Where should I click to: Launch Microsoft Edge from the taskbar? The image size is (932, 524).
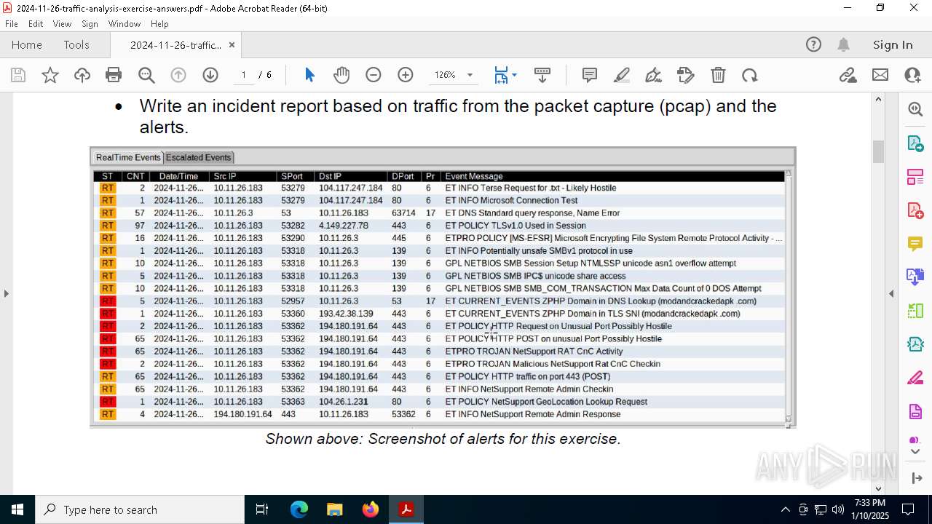[299, 509]
